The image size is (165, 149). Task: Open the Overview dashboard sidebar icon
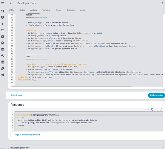[x=2, y=11]
